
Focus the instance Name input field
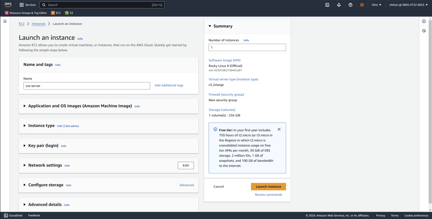click(x=87, y=86)
